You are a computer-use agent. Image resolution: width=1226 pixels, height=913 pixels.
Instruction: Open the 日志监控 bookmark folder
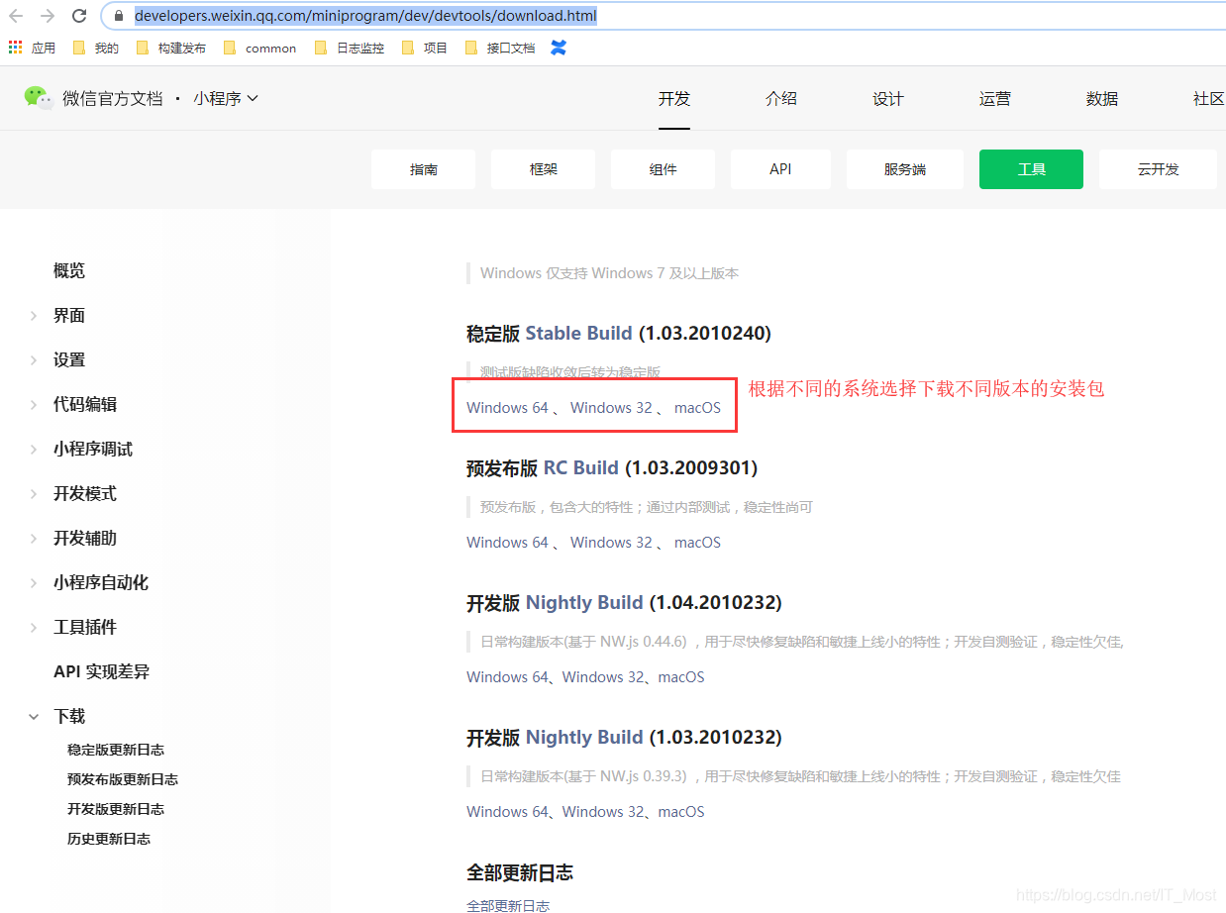349,48
